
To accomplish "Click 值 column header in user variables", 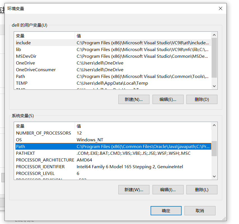I will point(143,36).
